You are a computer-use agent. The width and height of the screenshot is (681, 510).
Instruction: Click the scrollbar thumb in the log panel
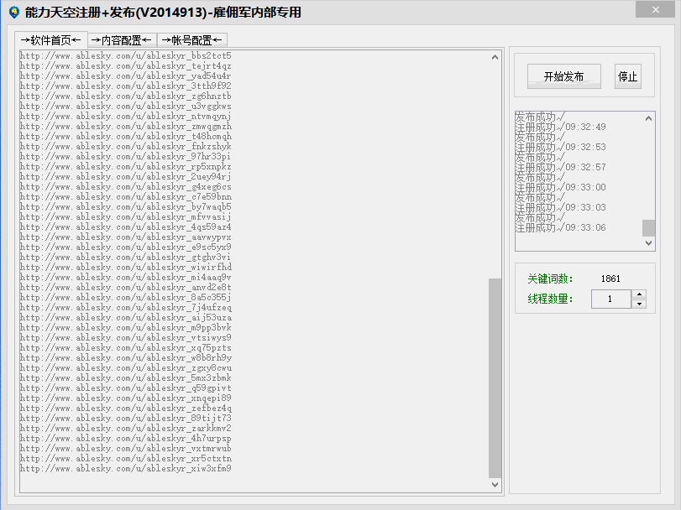click(647, 227)
